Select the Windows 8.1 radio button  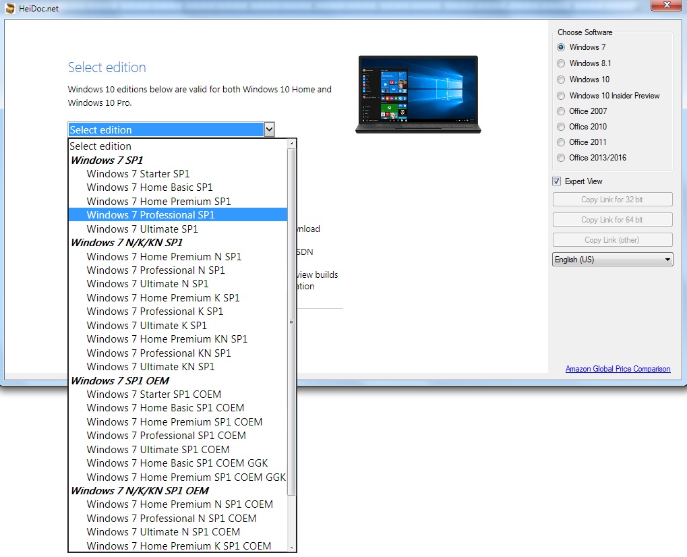click(x=561, y=63)
